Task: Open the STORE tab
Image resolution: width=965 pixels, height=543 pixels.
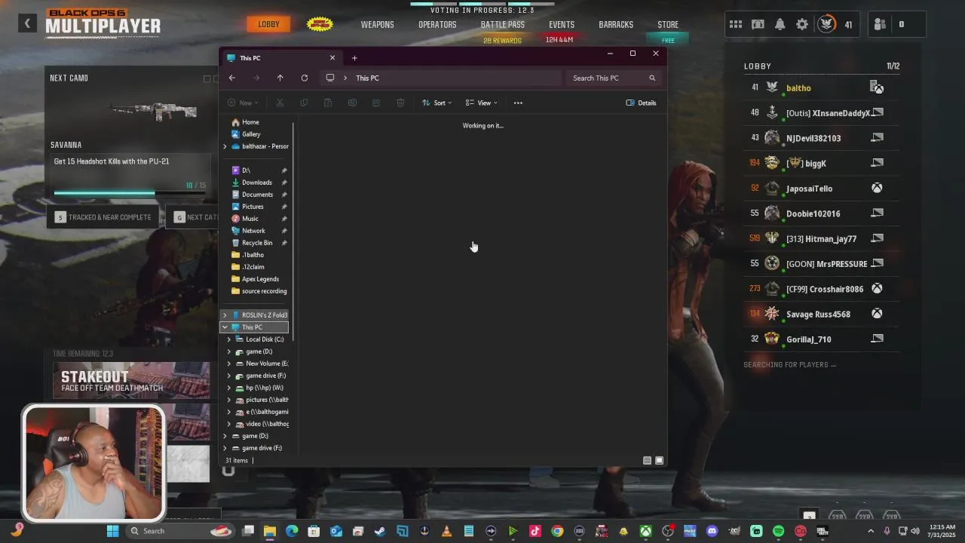Action: (668, 24)
